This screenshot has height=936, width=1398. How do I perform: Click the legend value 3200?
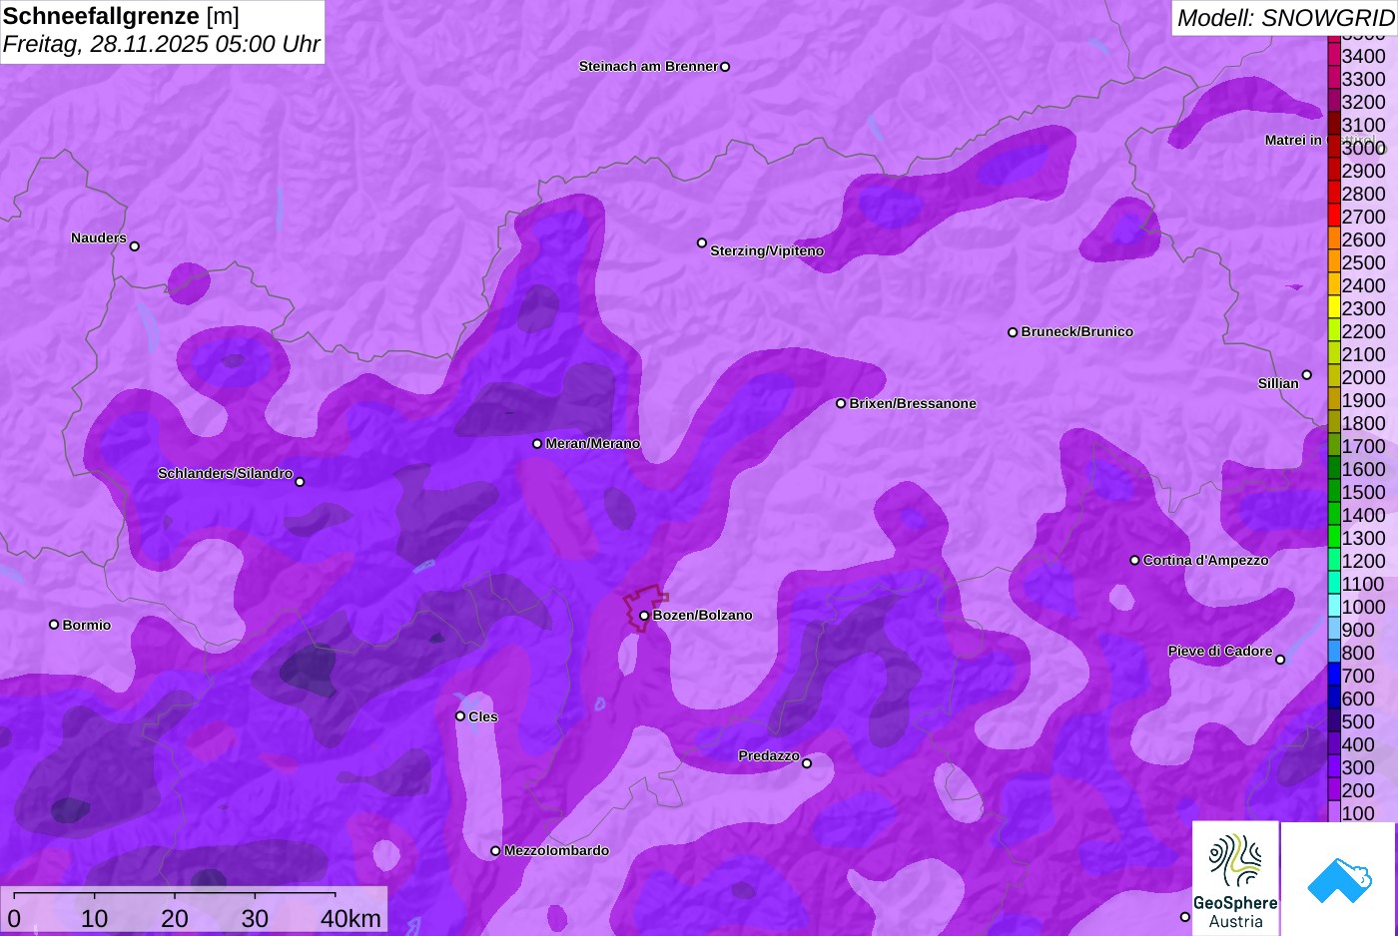pos(1364,102)
